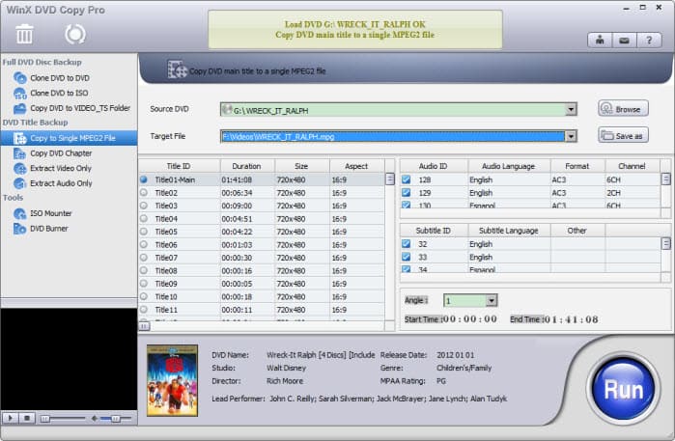Click the title list horizontal scroll button
Image resolution: width=675 pixels, height=441 pixels.
144,326
